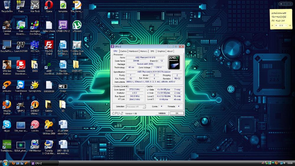295x166 pixels.
Task: Switch to the Caches tab in CPU-Z
Action: click(x=123, y=51)
